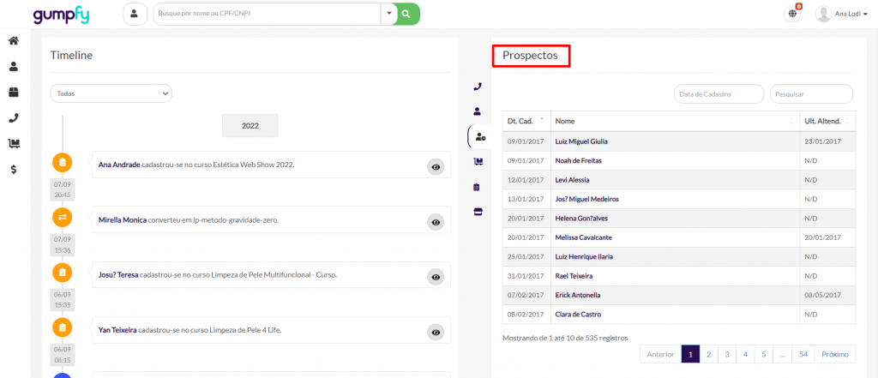Click the person icon button next to search bar
The image size is (878, 378).
[135, 14]
